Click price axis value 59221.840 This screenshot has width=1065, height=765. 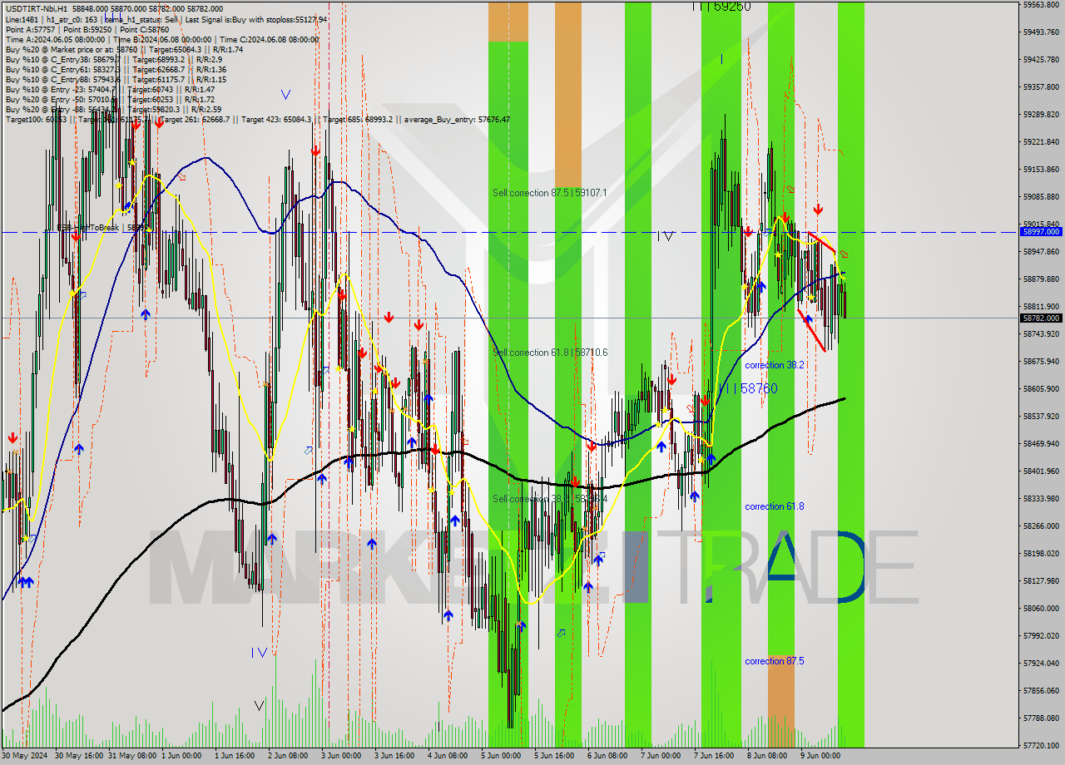(x=1041, y=141)
